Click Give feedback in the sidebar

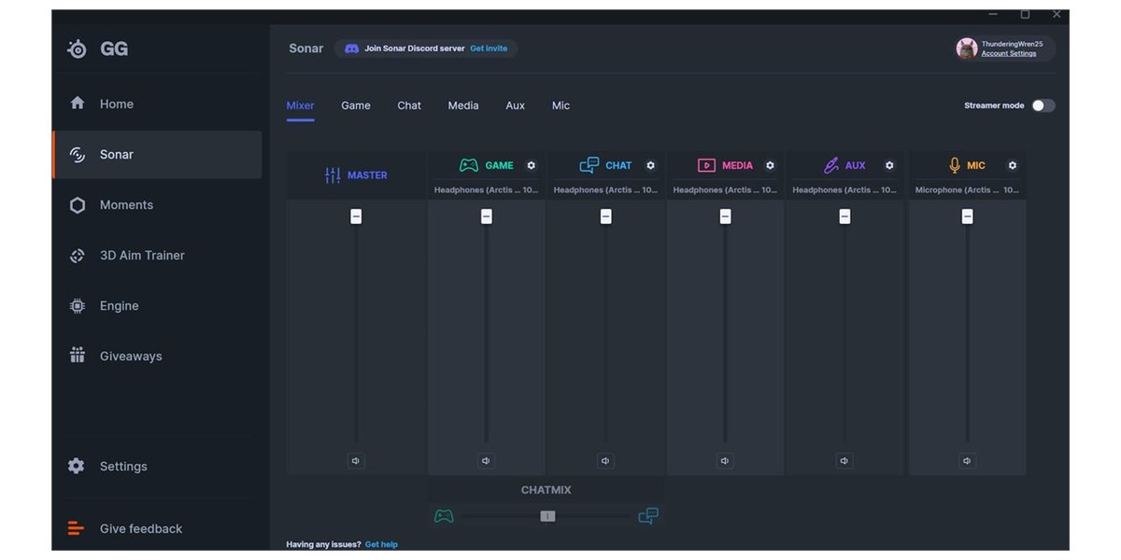157,528
